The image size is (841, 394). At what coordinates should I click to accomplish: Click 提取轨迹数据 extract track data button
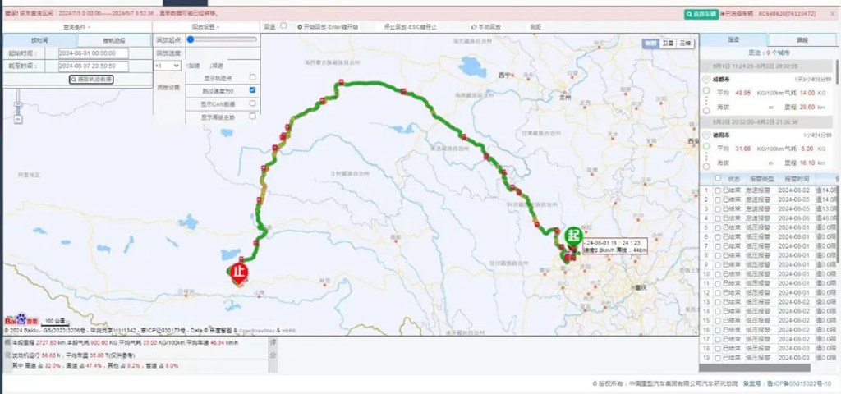tap(91, 80)
